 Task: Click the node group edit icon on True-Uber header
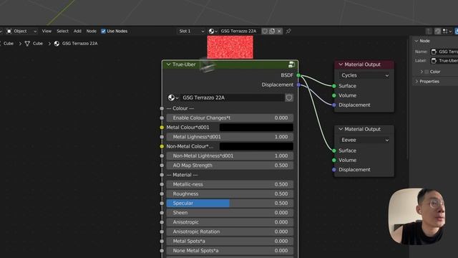tap(291, 64)
